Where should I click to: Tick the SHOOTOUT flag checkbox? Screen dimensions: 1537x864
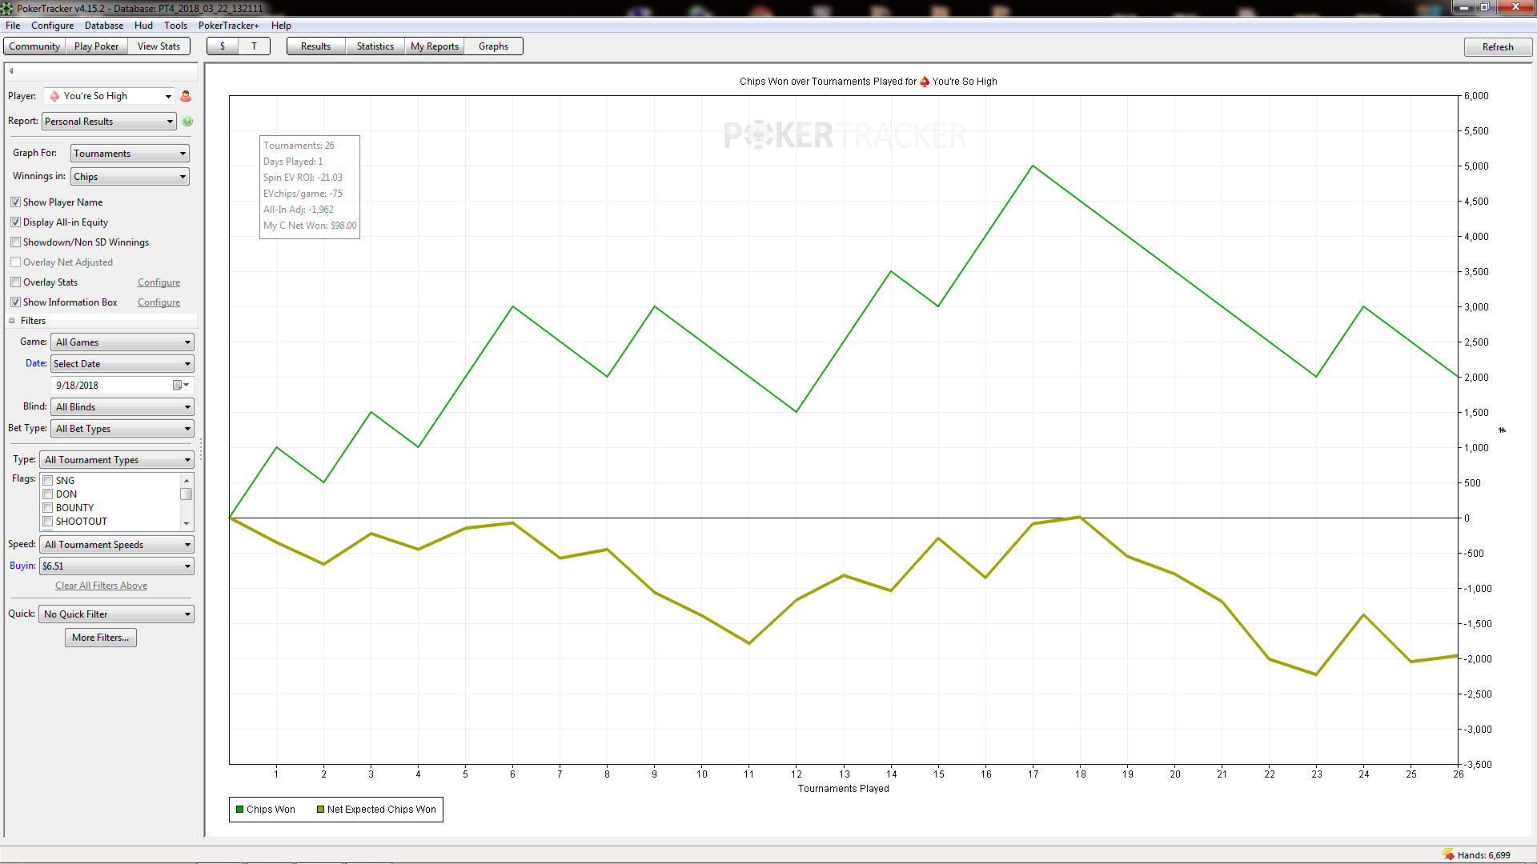tap(48, 522)
